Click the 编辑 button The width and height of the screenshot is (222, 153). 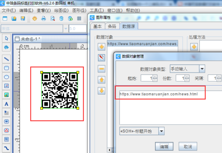coord(164,146)
